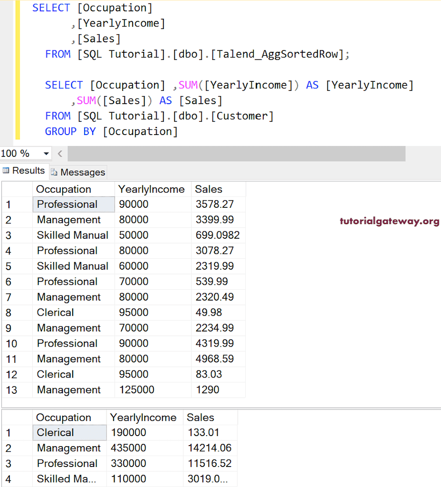Click the 3578.27 Sales cell

[219, 205]
